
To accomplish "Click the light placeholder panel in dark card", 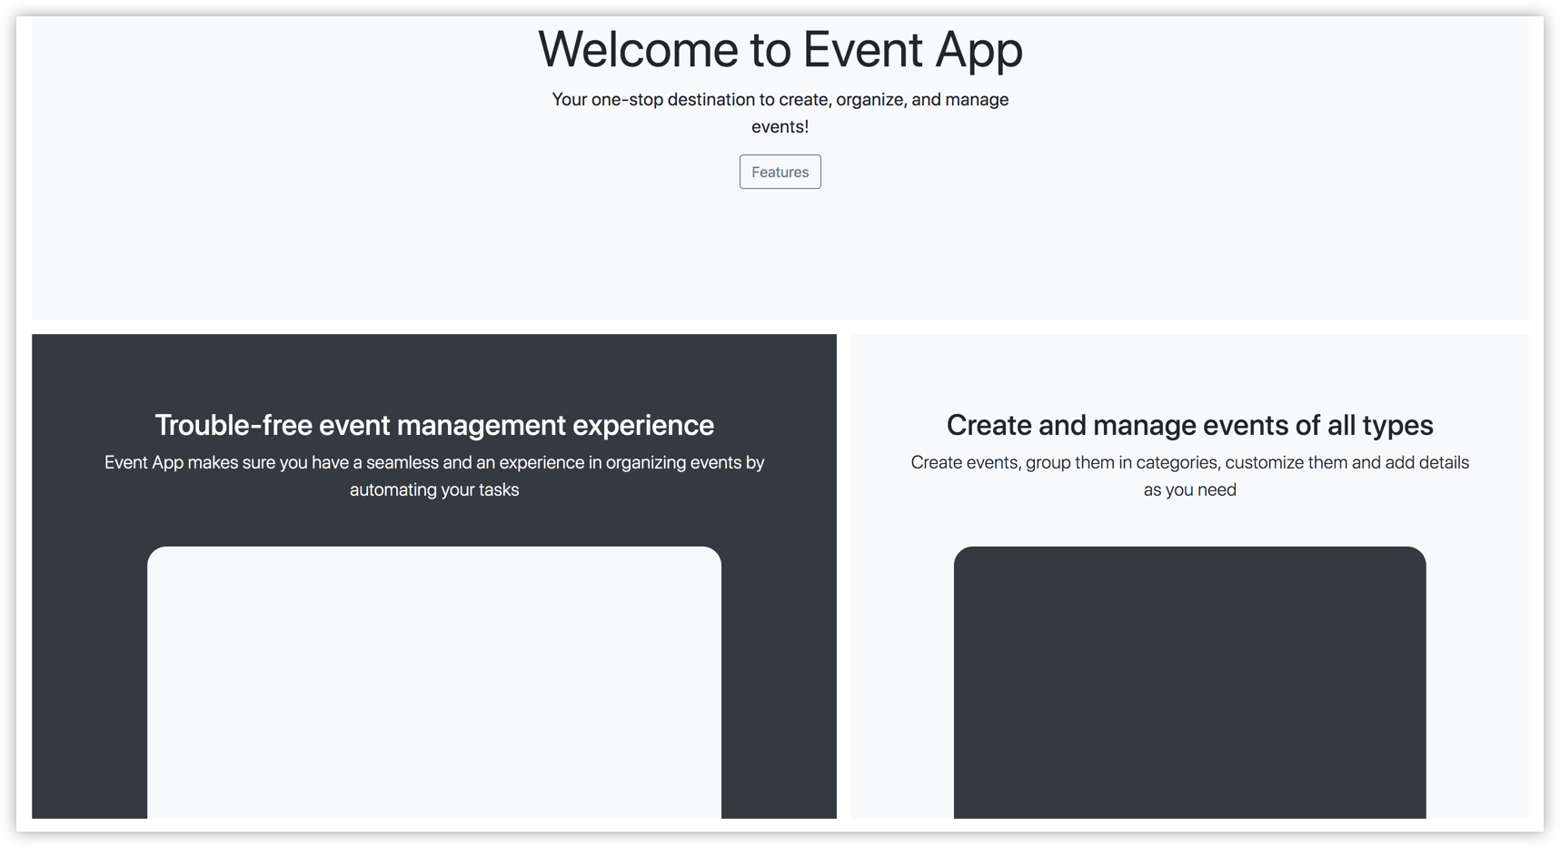I will 434,683.
